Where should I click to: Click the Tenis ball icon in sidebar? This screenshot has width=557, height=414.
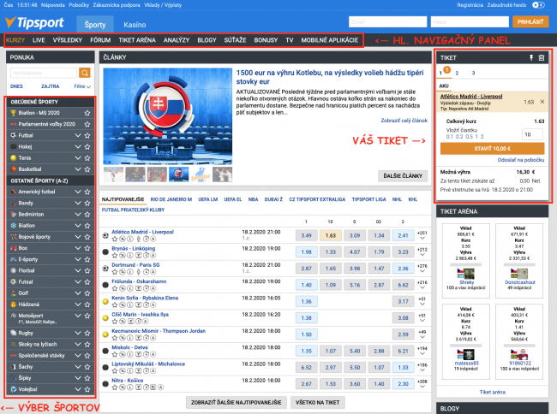12,157
